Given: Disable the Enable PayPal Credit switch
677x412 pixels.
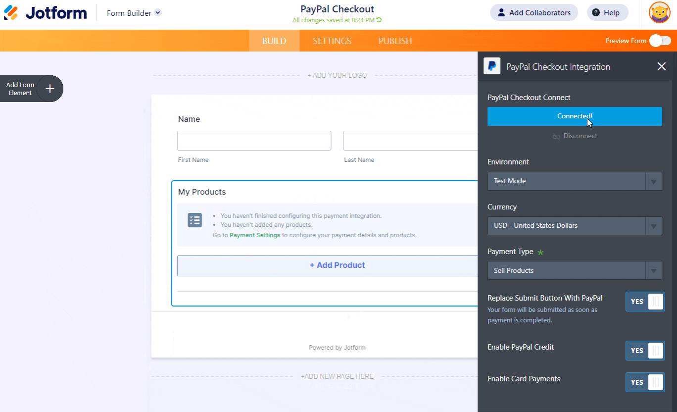Looking at the screenshot, I should (645, 351).
